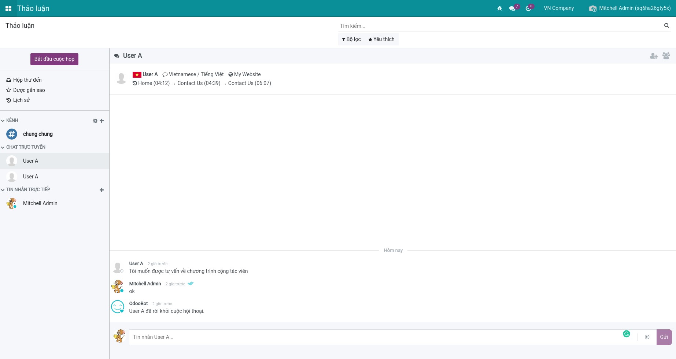676x359 pixels.
Task: Start a new direct message plus icon
Action: click(x=102, y=190)
